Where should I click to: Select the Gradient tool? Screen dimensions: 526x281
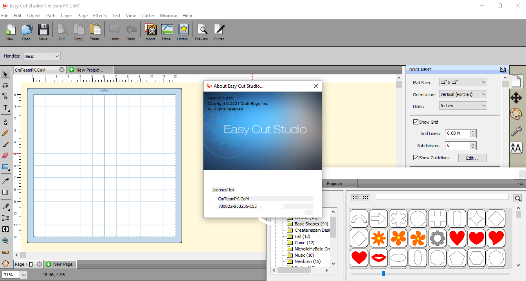pos(5,192)
